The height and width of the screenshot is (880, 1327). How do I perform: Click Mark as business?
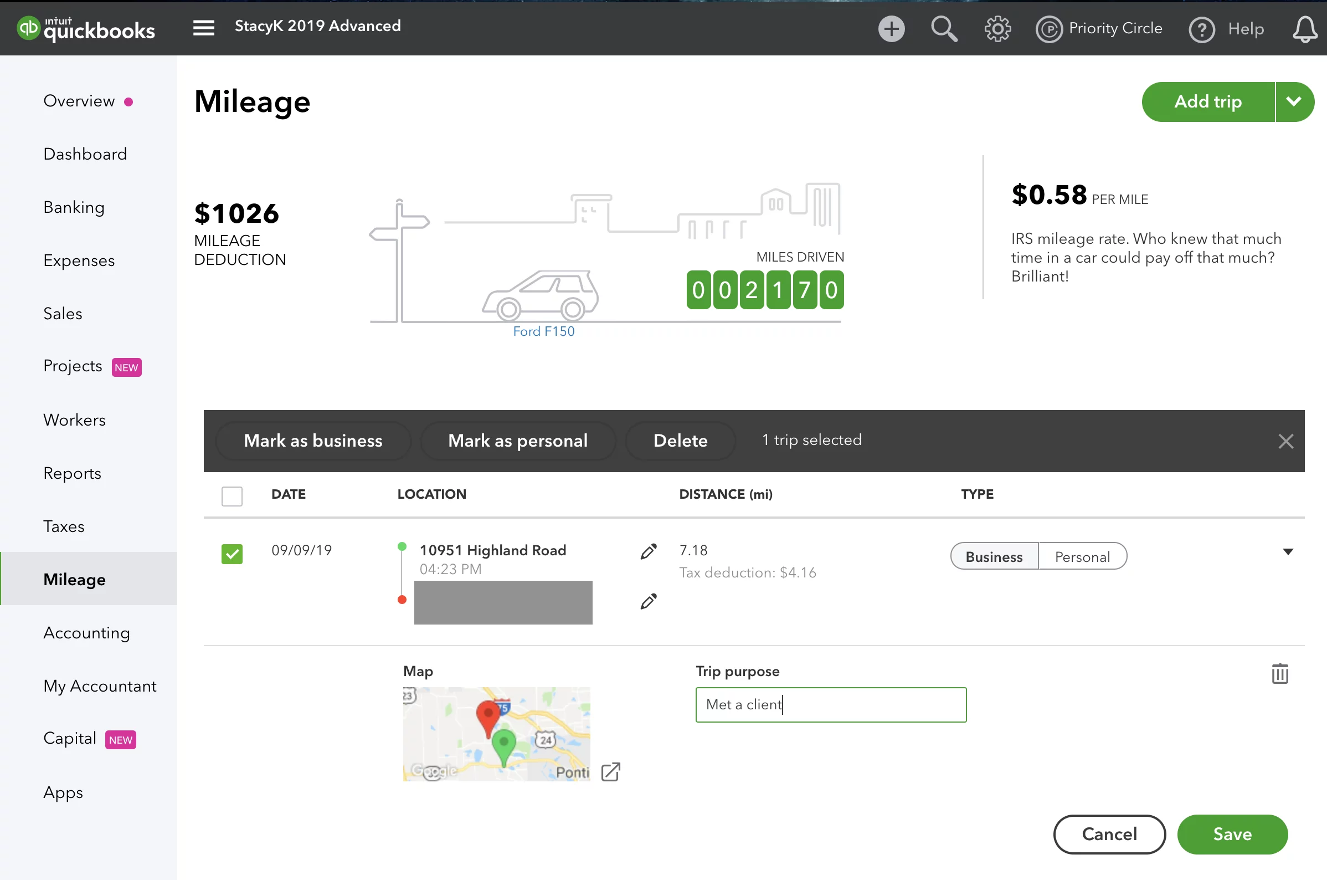(x=313, y=441)
